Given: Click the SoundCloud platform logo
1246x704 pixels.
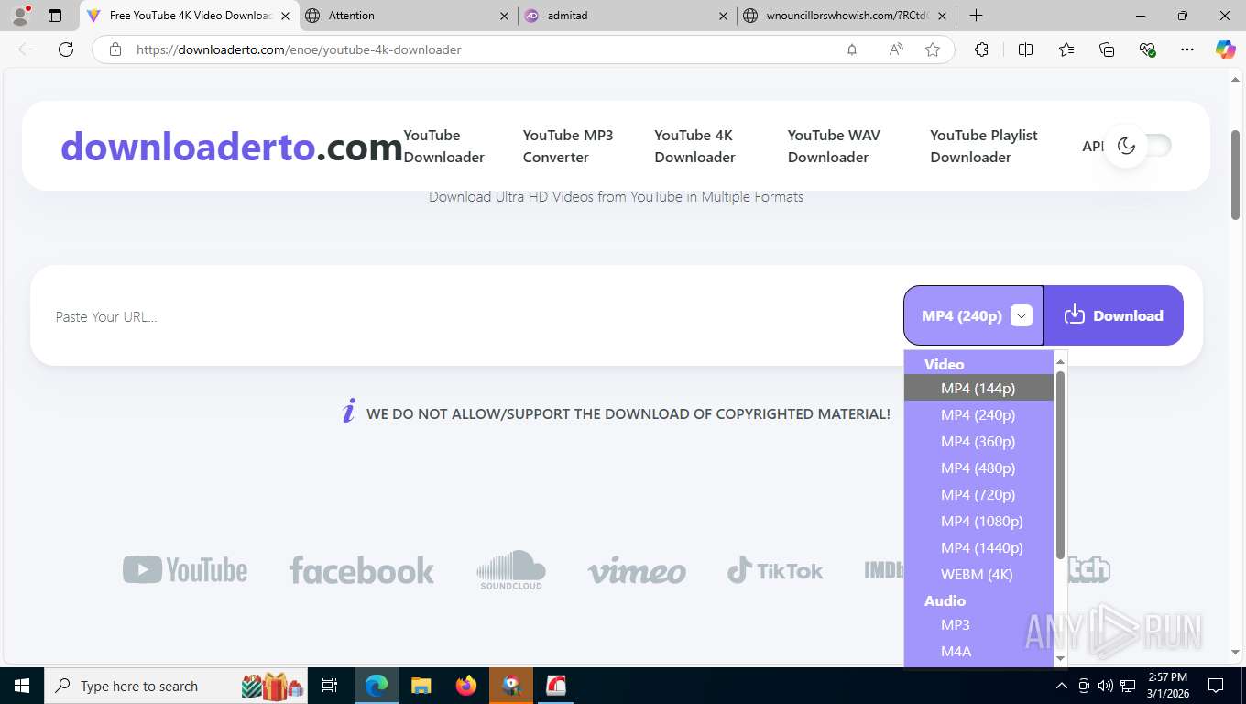Looking at the screenshot, I should coord(511,570).
